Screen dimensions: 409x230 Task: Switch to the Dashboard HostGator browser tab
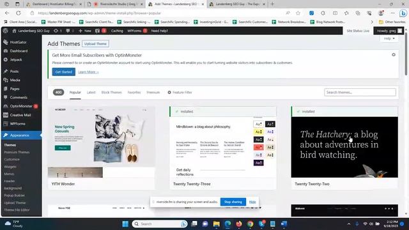tap(54, 4)
